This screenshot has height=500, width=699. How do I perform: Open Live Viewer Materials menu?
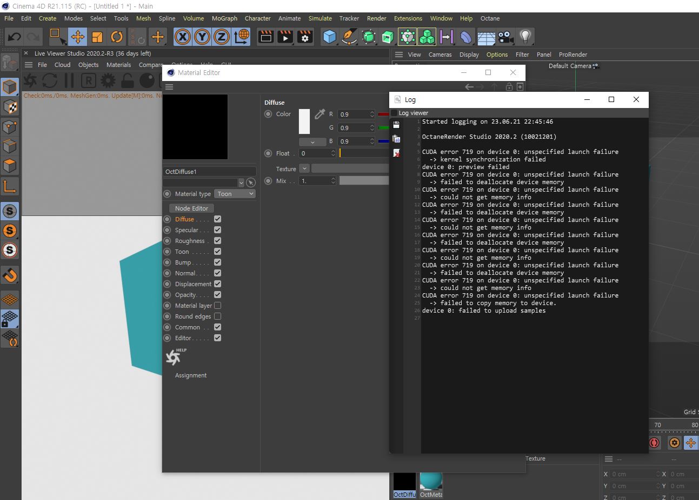[x=118, y=65]
